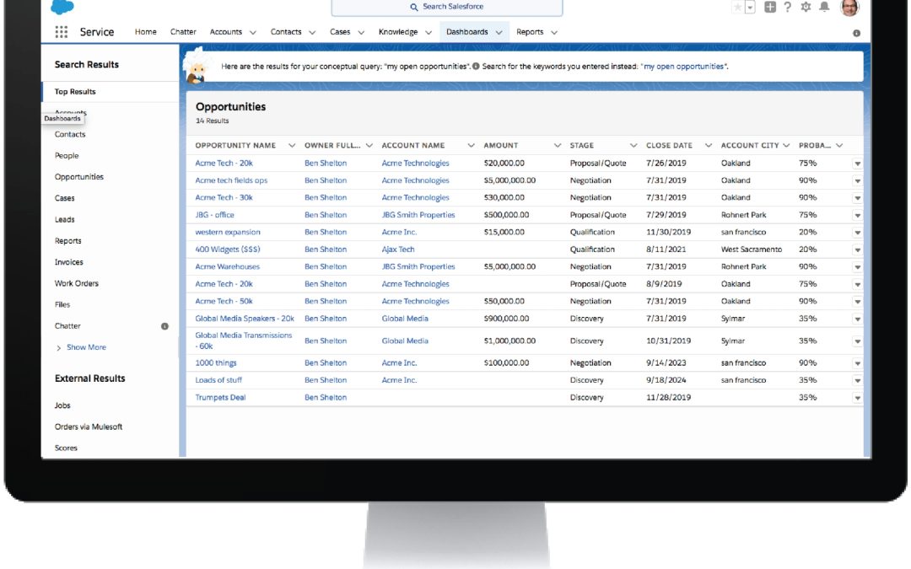Open the Trumpets Deal opportunity
Screen dimensions: 911x569
click(220, 398)
